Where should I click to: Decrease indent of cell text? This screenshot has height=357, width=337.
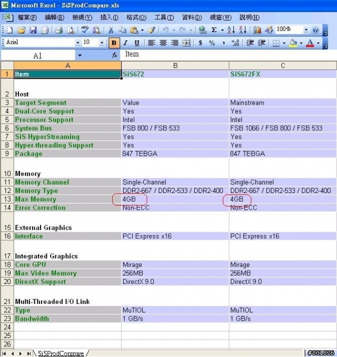[x=250, y=43]
